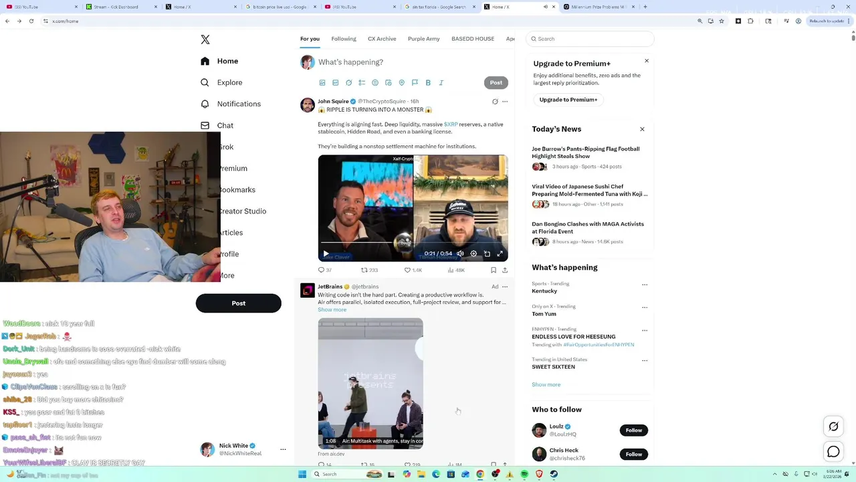Open Spotify from the taskbar
856x482 pixels.
pyautogui.click(x=524, y=474)
